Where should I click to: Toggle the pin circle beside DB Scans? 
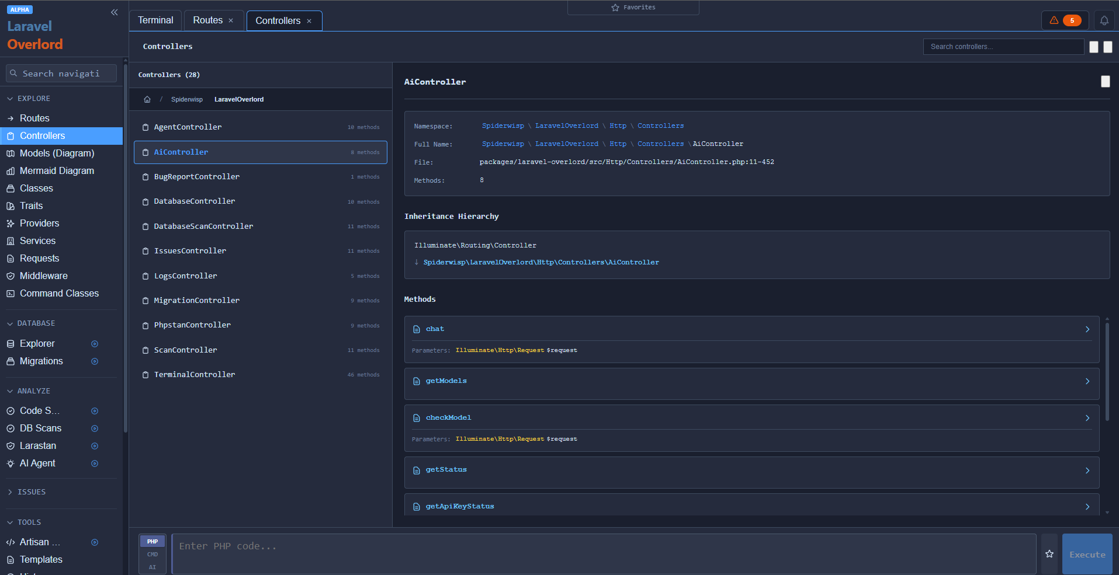(x=95, y=428)
